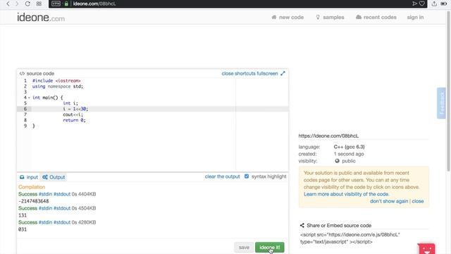Toggle the syntax highlight checkbox
The height and width of the screenshot is (254, 451).
[247, 176]
